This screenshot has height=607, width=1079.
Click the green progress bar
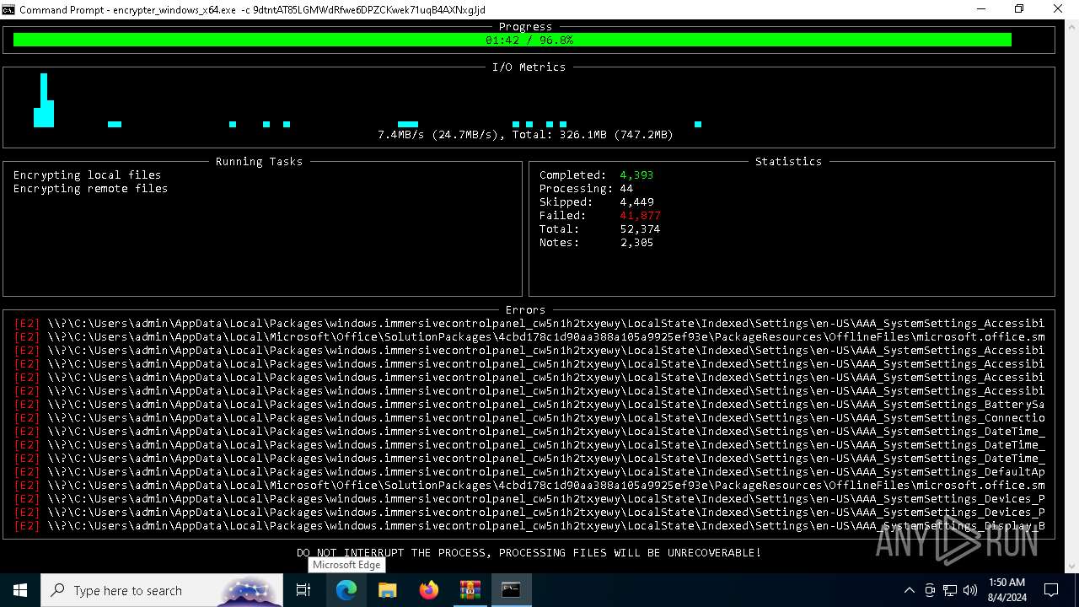coord(513,40)
